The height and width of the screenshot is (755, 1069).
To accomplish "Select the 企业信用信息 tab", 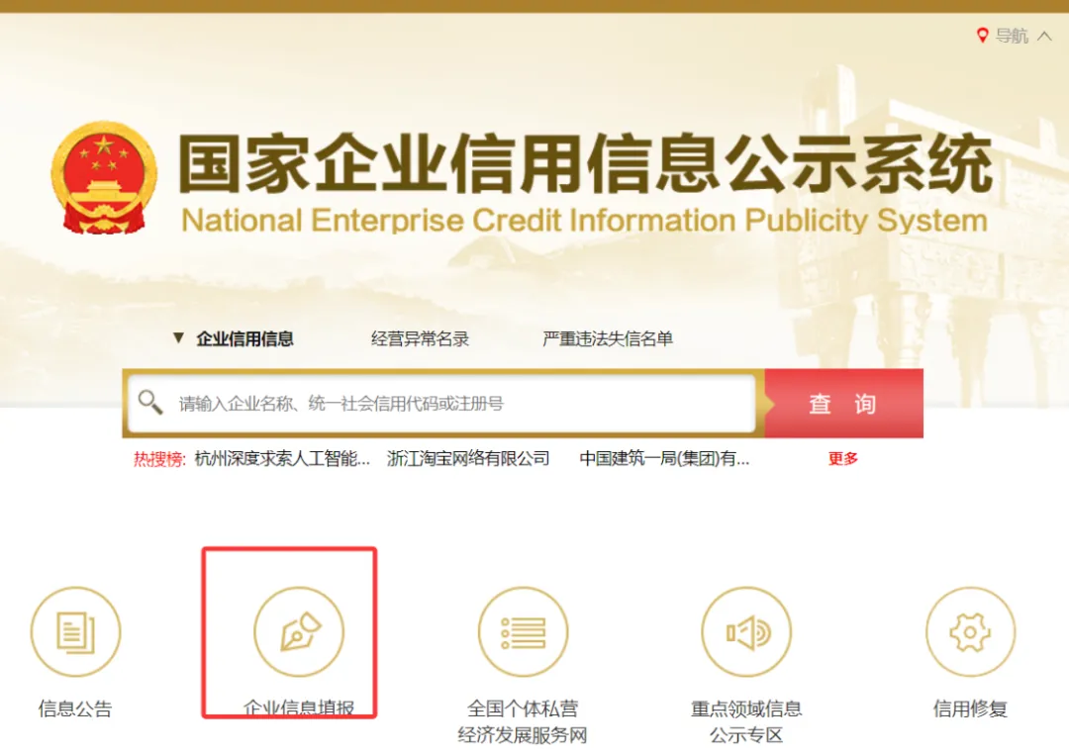I will pos(244,338).
